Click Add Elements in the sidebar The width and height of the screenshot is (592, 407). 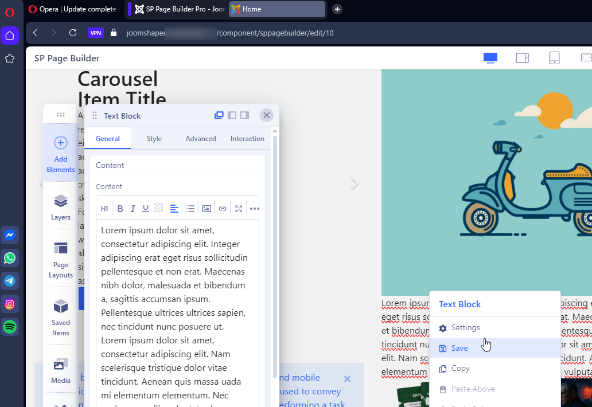(x=61, y=154)
